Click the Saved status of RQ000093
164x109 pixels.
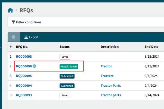(x=65, y=95)
